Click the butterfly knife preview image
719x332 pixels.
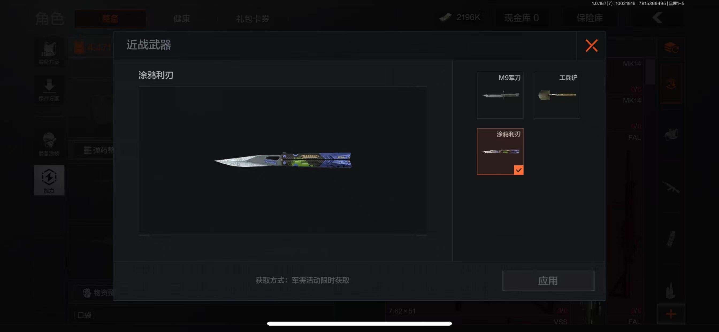(283, 160)
